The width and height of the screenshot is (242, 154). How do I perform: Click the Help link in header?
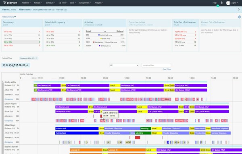215,3
